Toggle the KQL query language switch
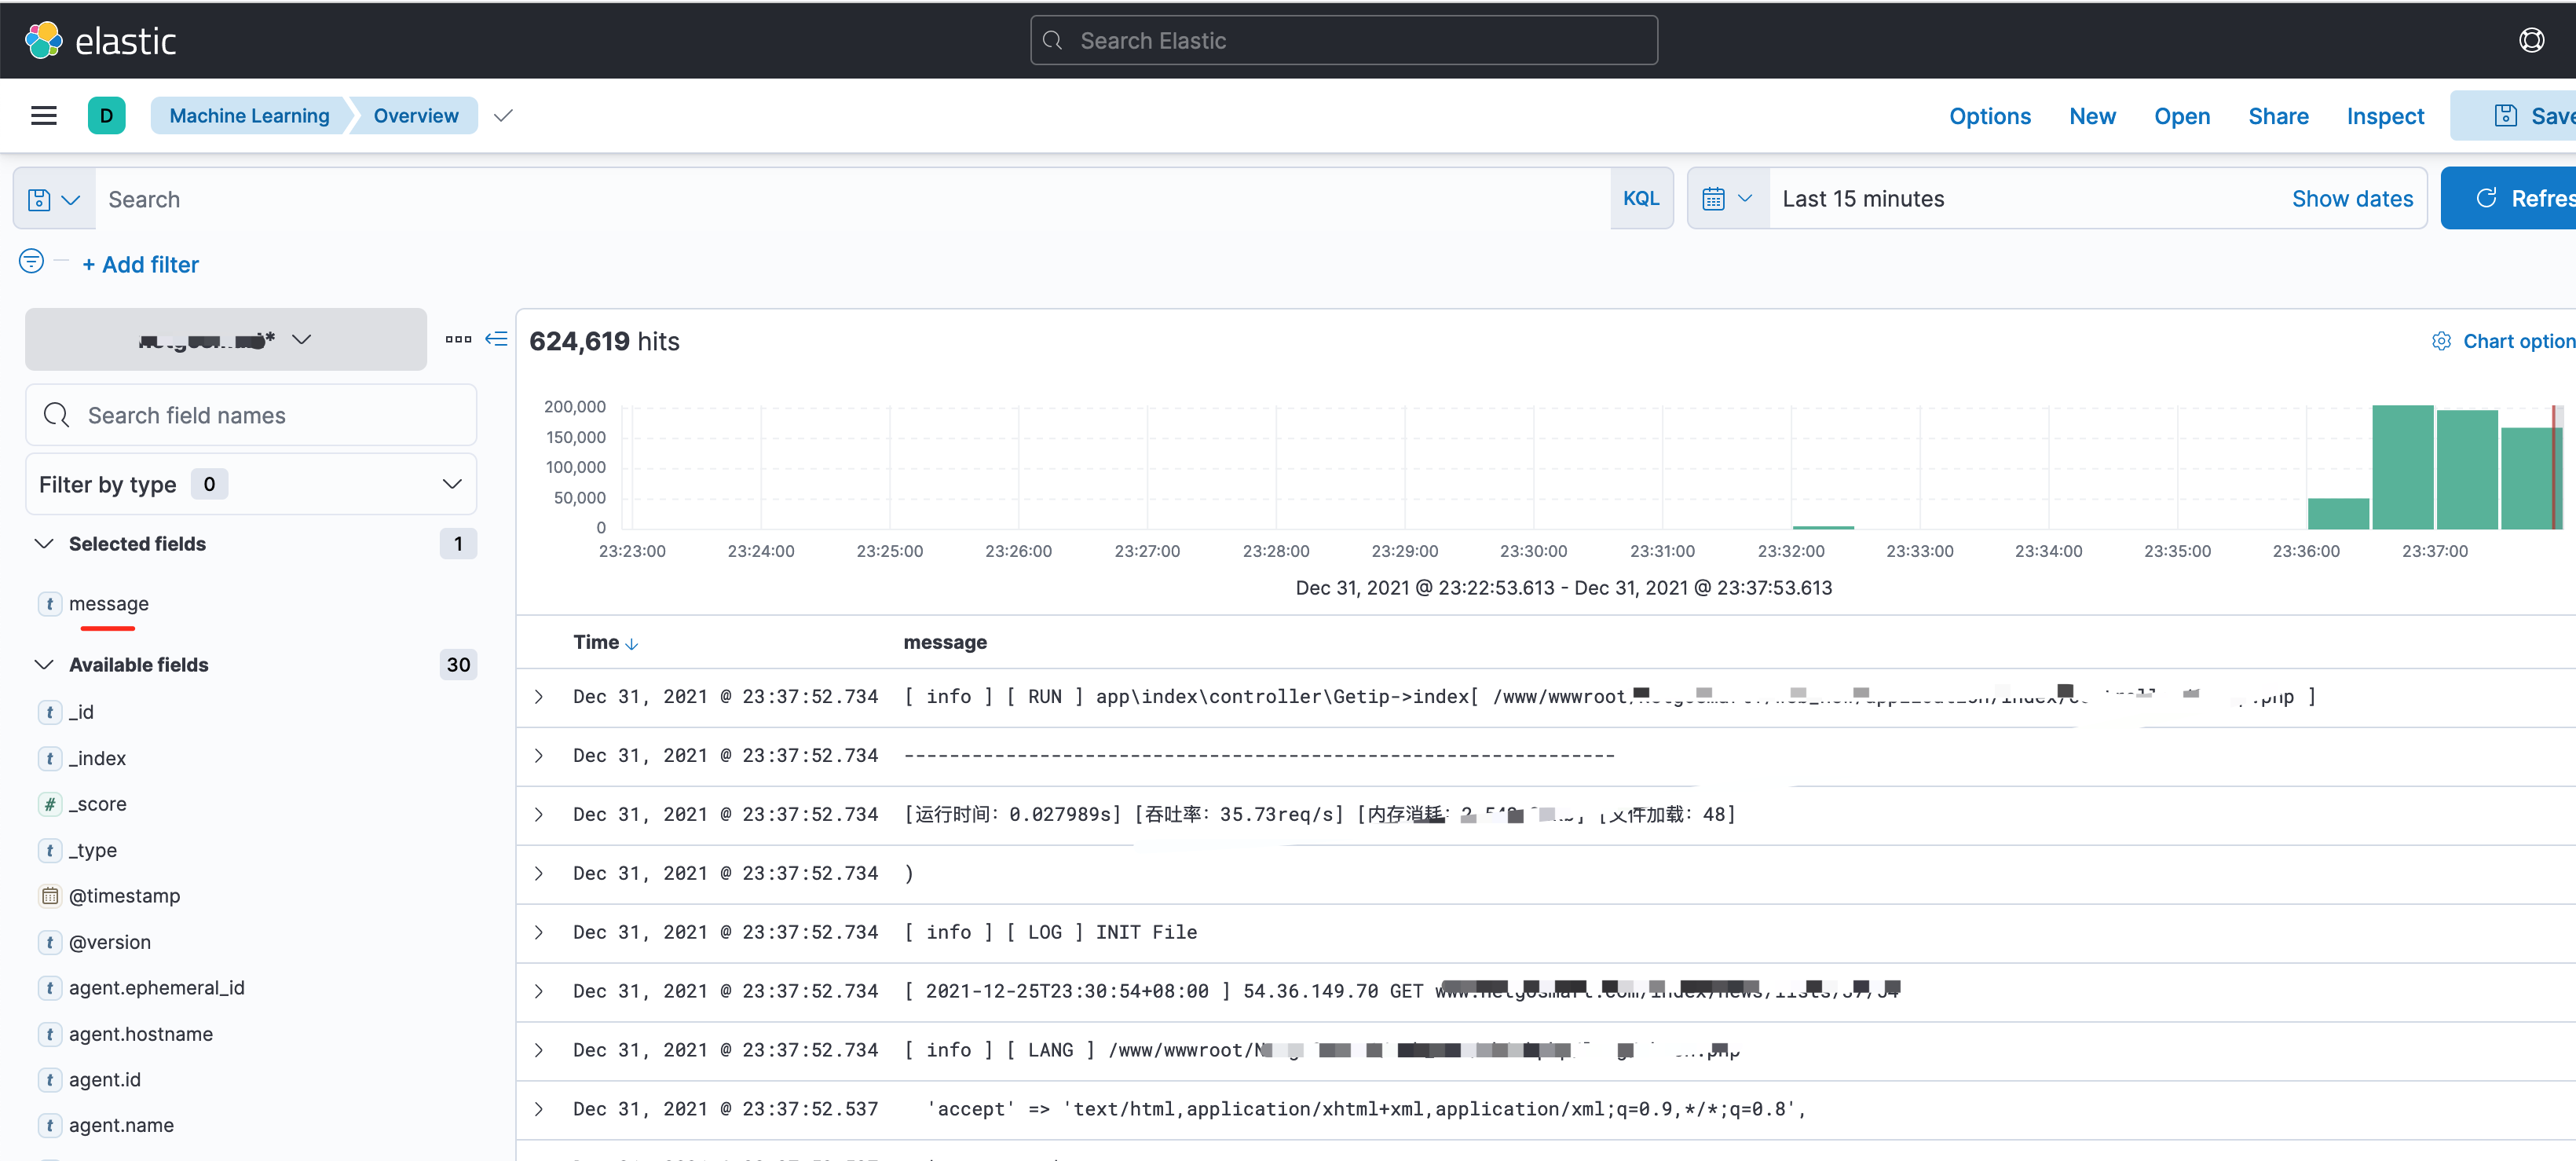This screenshot has width=2576, height=1161. point(1640,199)
